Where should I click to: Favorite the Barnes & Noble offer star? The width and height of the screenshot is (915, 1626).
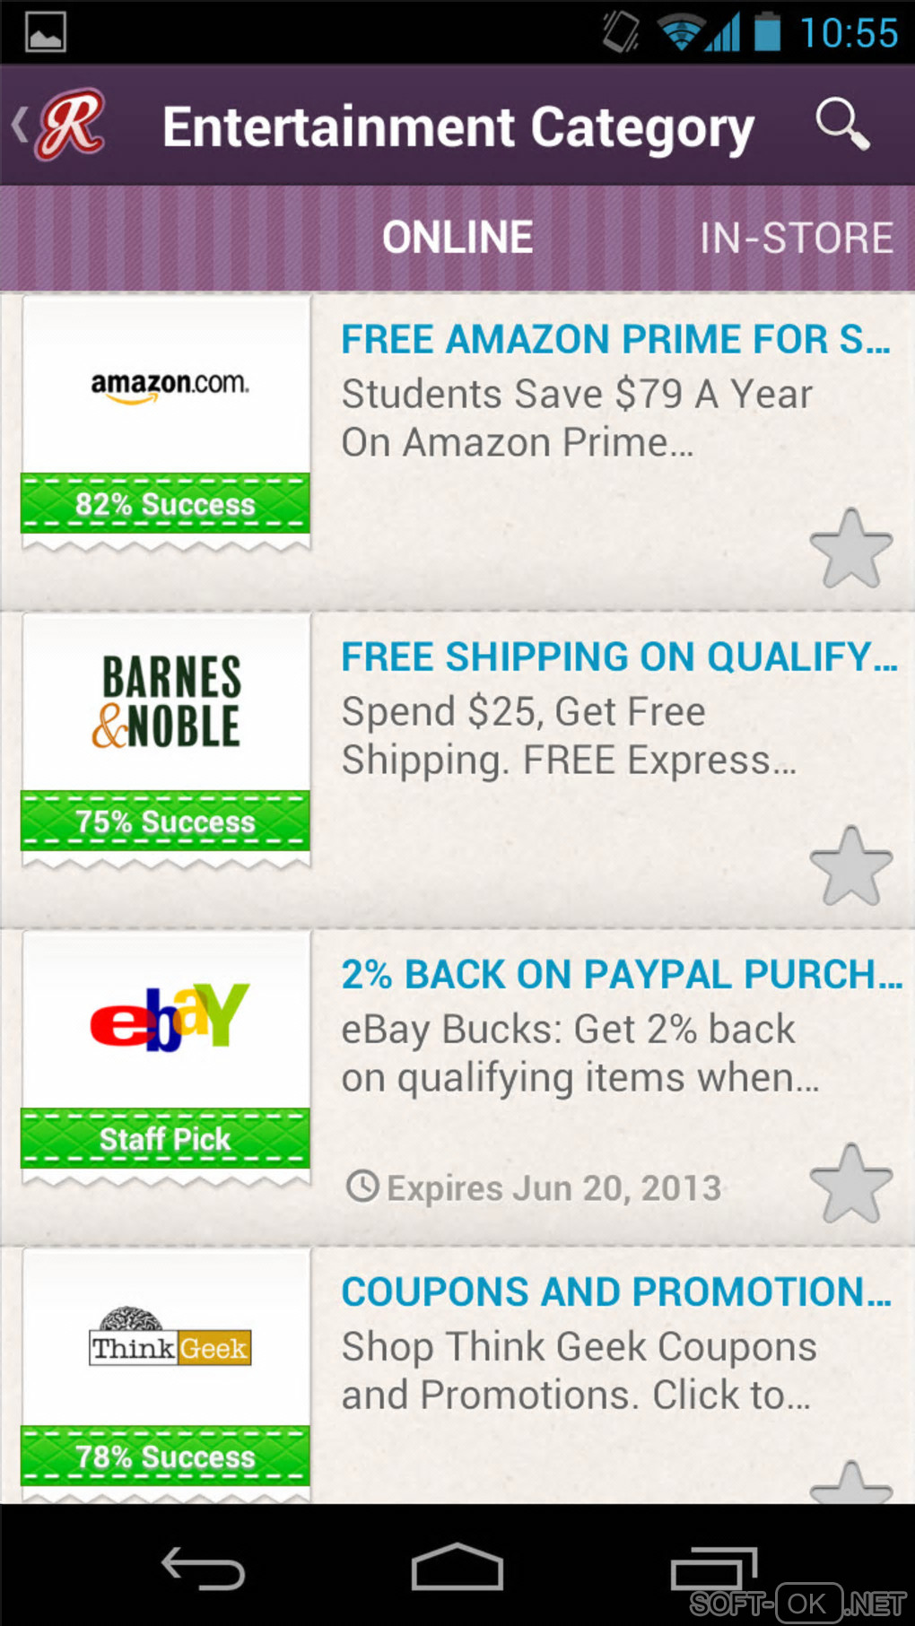[850, 865]
